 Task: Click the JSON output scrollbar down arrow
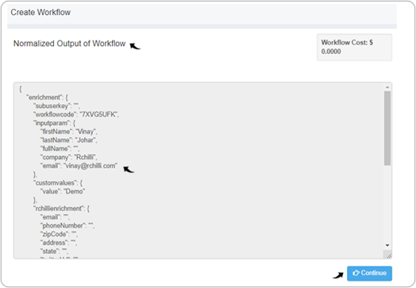pyautogui.click(x=387, y=245)
